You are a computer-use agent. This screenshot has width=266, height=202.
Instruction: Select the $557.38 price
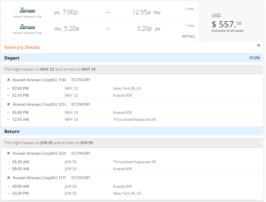(226, 24)
